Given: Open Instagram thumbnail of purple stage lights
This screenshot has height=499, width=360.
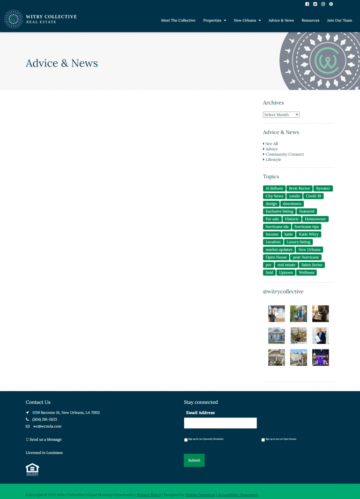Looking at the screenshot, I should click(x=320, y=357).
